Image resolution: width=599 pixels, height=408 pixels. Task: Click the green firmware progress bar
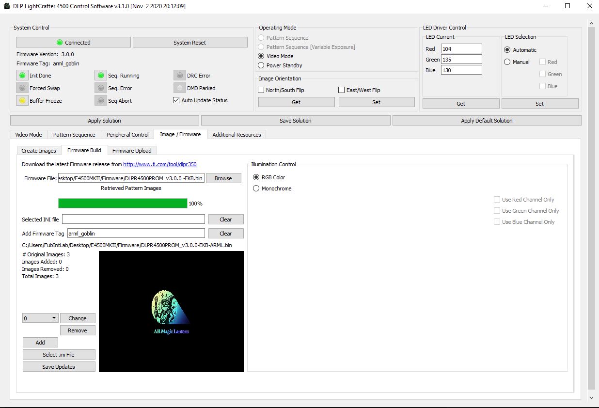pyautogui.click(x=123, y=204)
